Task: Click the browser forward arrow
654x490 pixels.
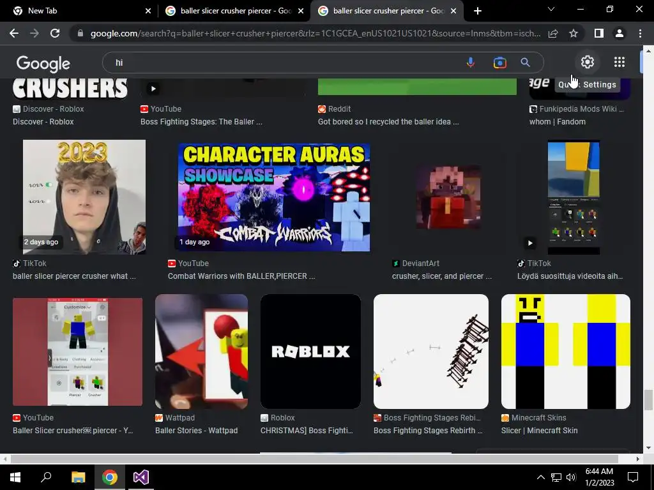Action: pos(34,33)
